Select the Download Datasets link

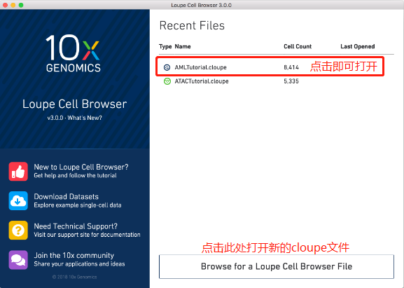tap(66, 196)
